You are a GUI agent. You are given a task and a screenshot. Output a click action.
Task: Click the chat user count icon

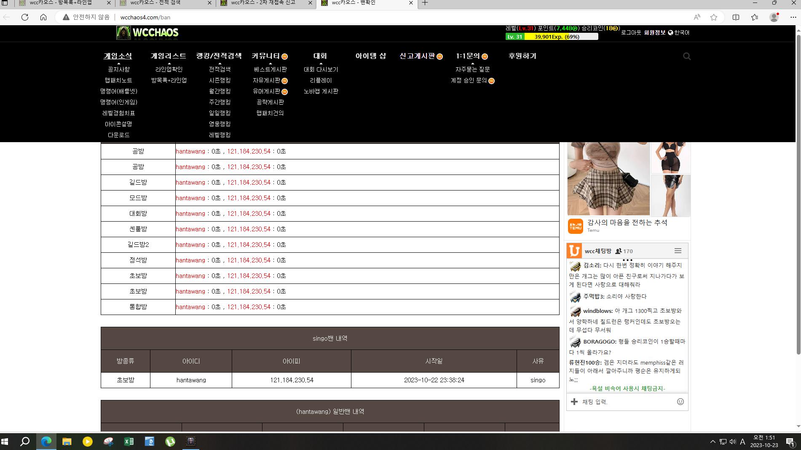[x=618, y=251]
